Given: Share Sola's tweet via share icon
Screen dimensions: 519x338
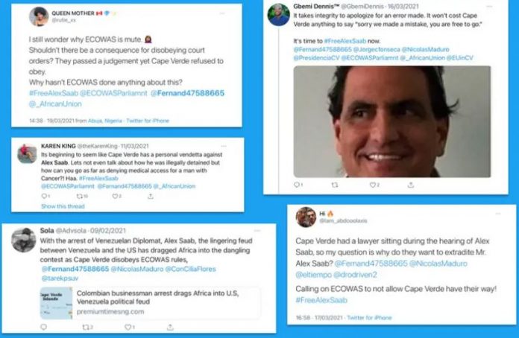Looking at the screenshot, I should [170, 327].
